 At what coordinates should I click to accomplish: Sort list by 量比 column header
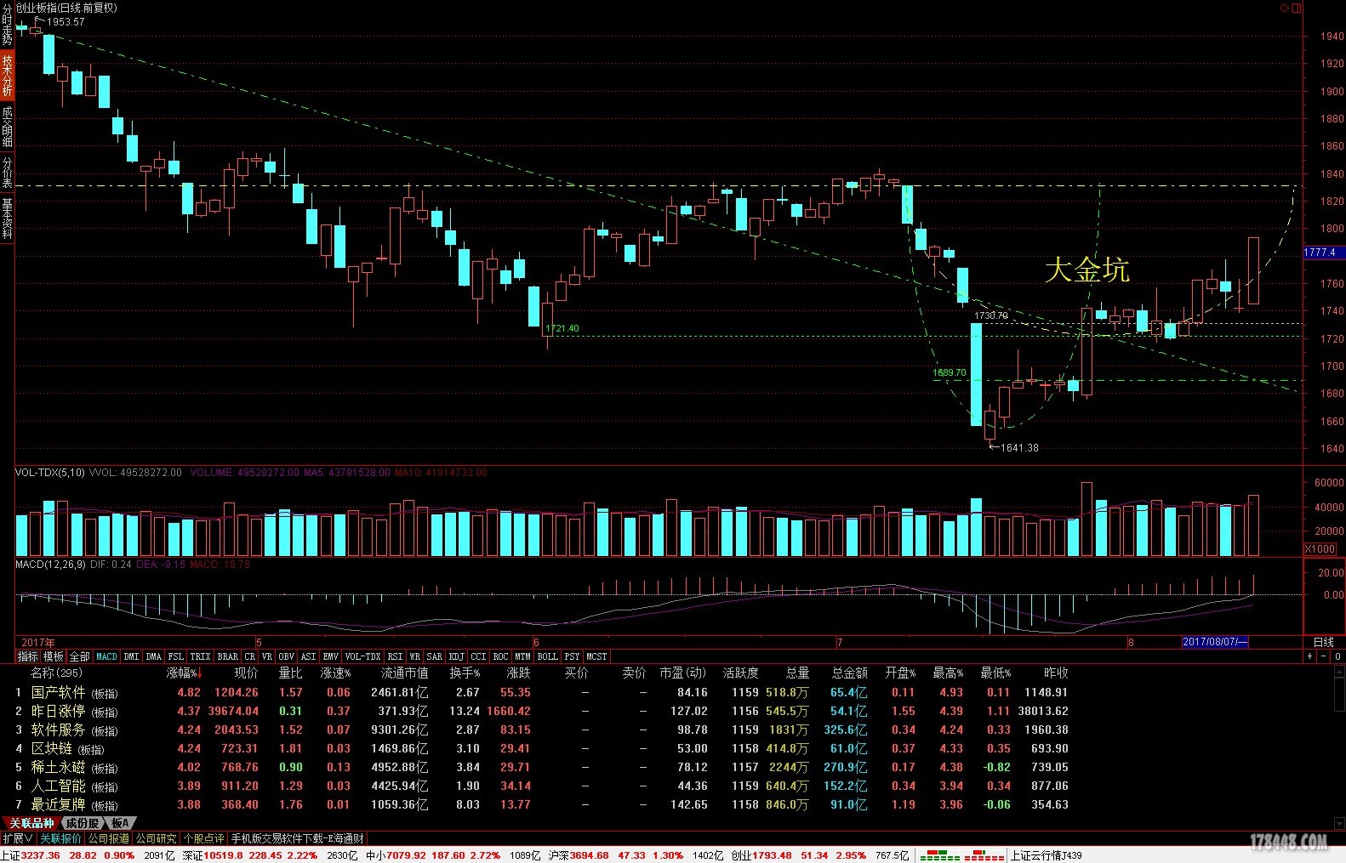(x=290, y=673)
